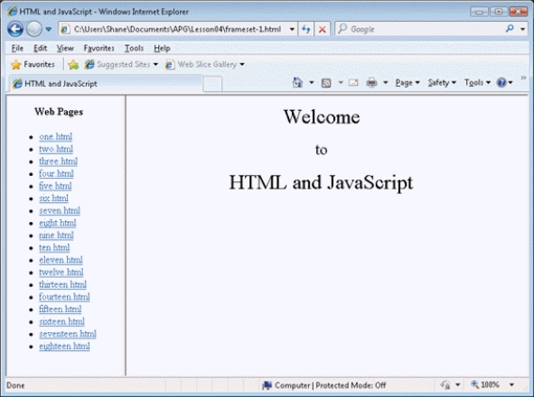Open the Page command bar menu
Image resolution: width=534 pixels, height=397 pixels.
click(x=408, y=83)
